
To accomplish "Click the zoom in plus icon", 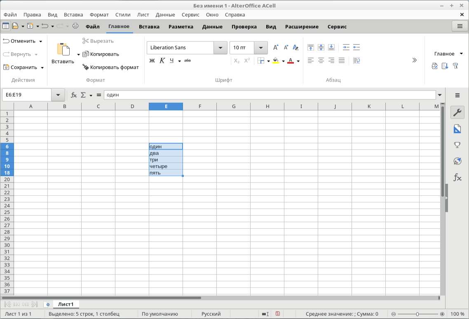I will tap(442, 314).
